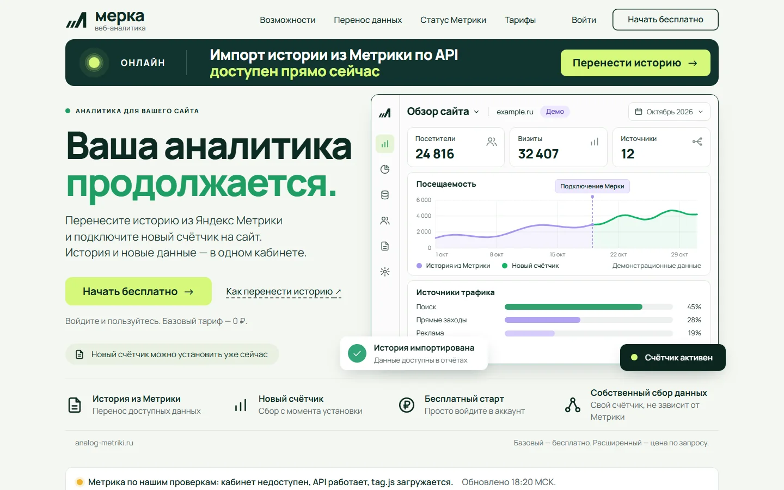
Task: Click the example.ru site label
Action: 515,112
